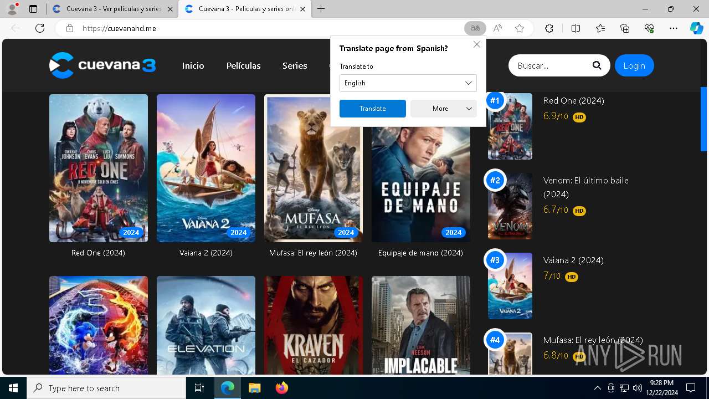Open the Kraven El Cazador poster
The width and height of the screenshot is (709, 399).
point(314,325)
